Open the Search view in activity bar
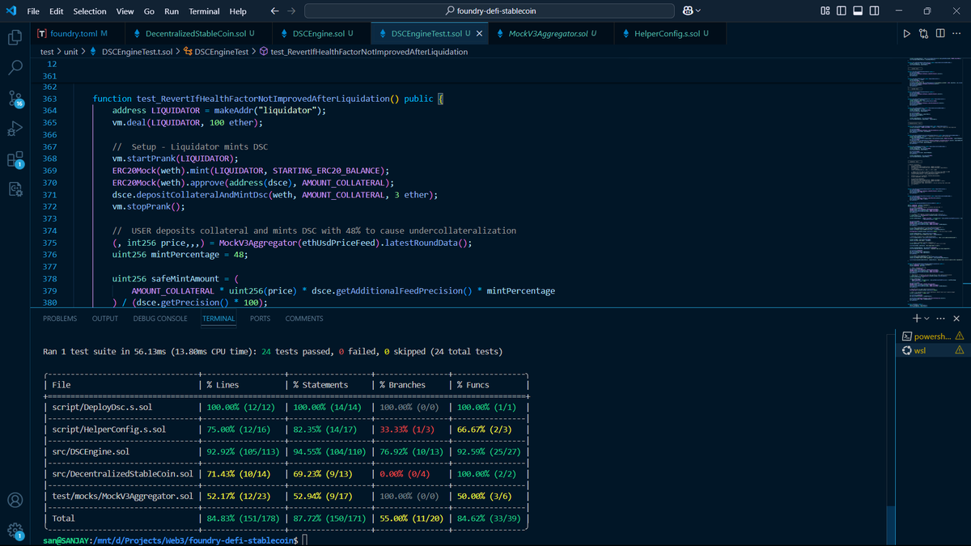Viewport: 971px width, 546px height. (x=15, y=67)
